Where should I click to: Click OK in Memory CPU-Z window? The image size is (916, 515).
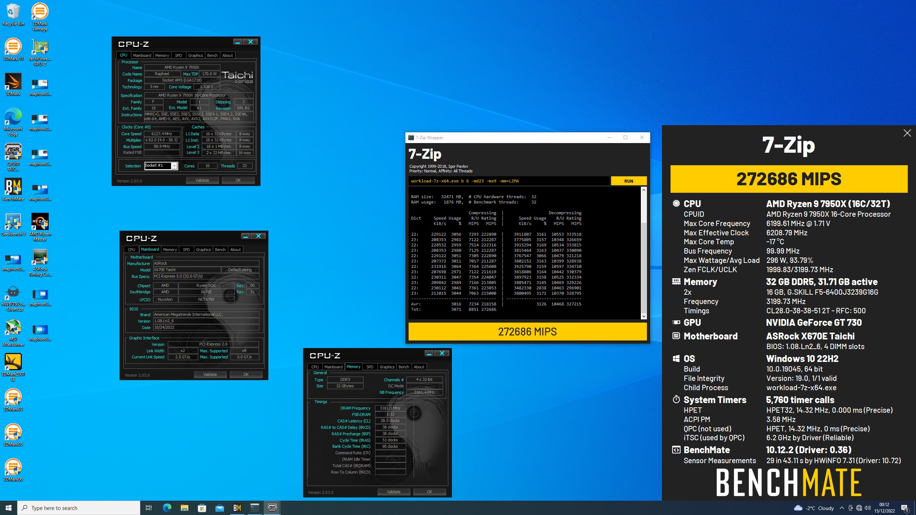point(429,492)
